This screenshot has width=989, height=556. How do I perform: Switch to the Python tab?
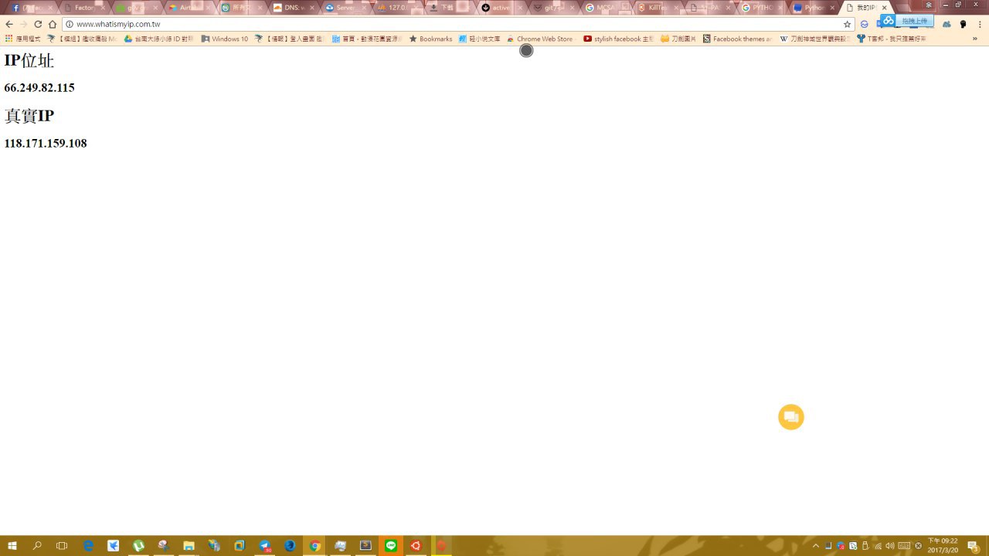(x=816, y=8)
